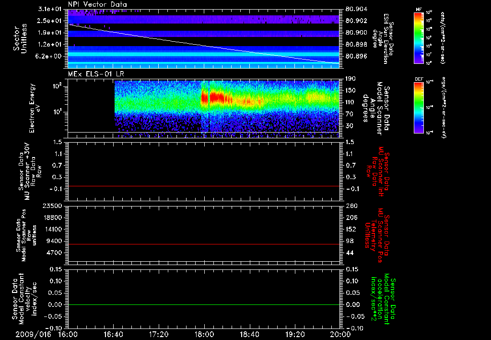Screen dimensions: 491x340
Task: Click the red 'MU Scanner Pos Telemetry' label
Action: pyautogui.click(x=377, y=235)
